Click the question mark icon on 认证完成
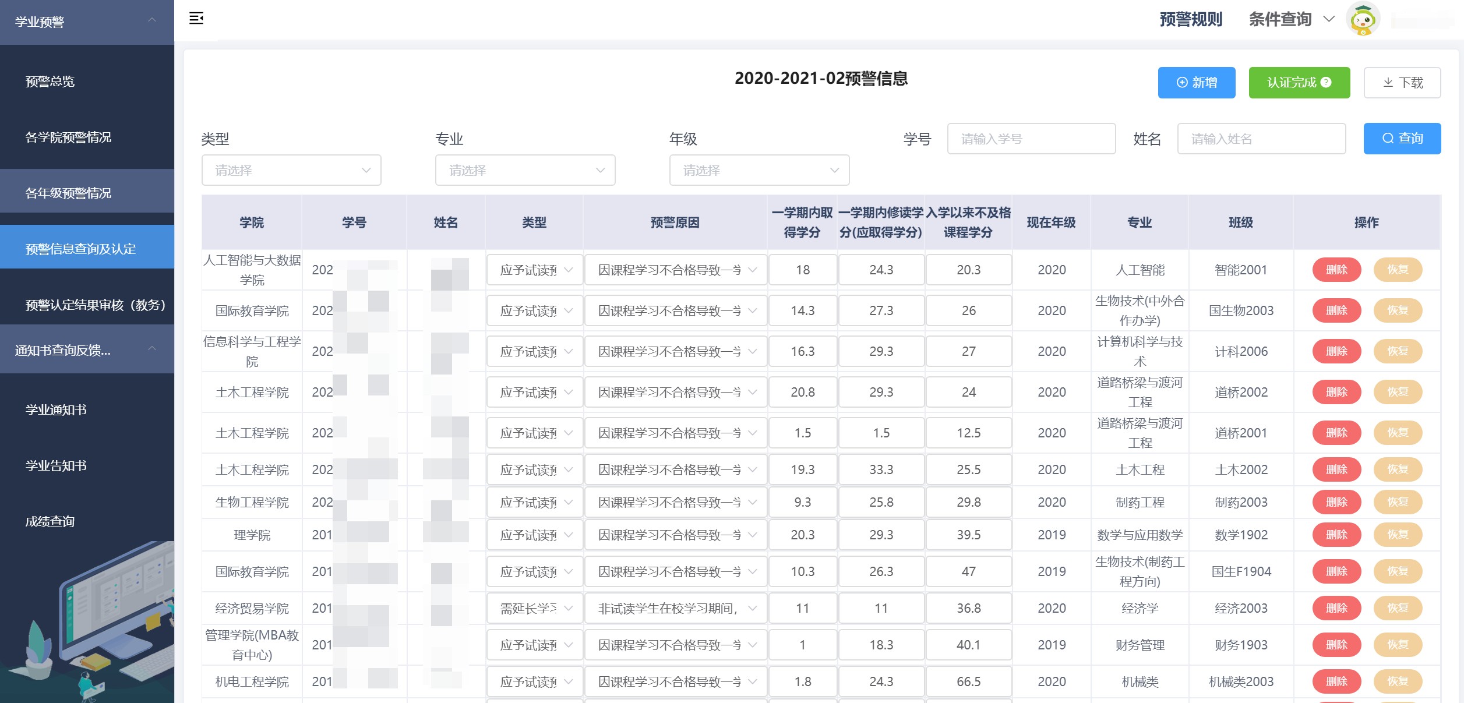Viewport: 1464px width, 703px height. [x=1327, y=82]
